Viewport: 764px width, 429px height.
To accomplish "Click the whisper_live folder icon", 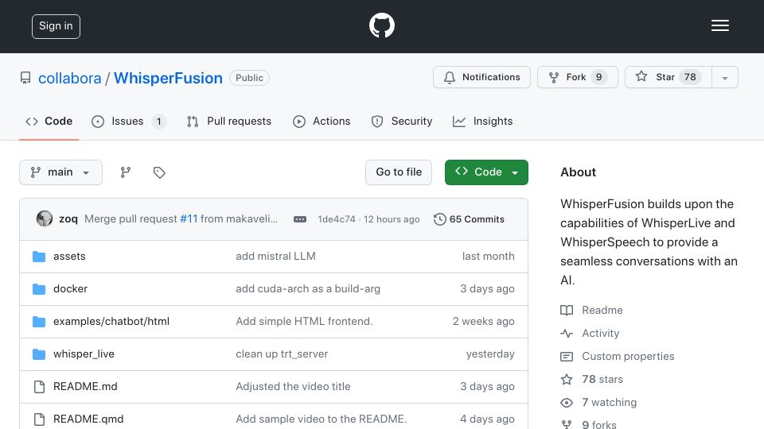I will tap(39, 354).
